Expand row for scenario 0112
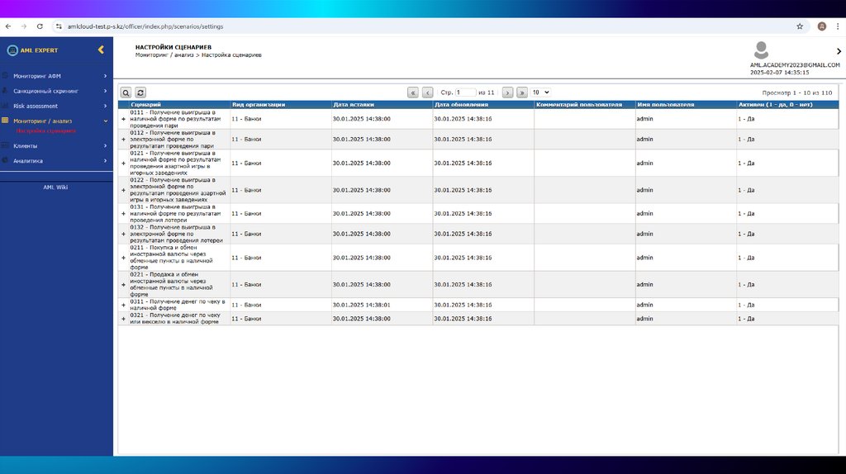 point(124,140)
